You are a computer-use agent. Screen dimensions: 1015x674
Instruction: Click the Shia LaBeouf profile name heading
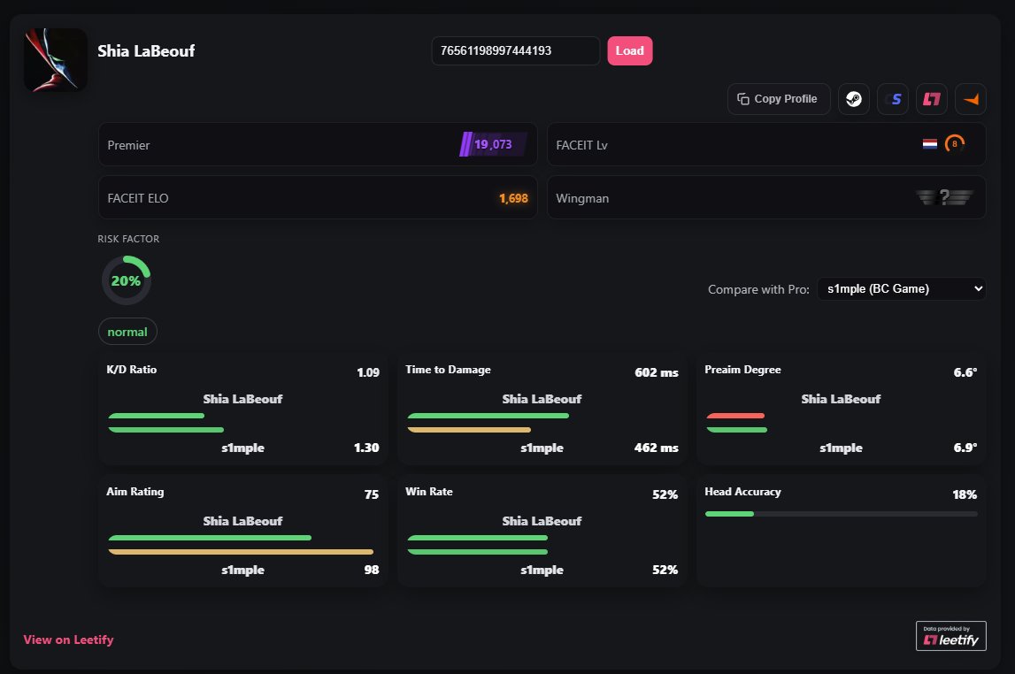pyautogui.click(x=146, y=51)
